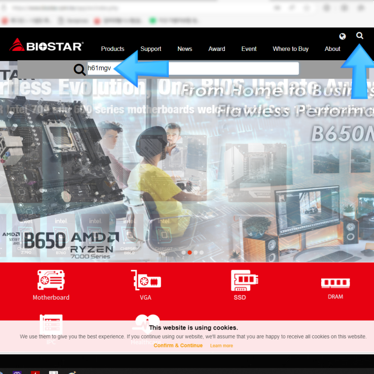Viewport: 374px width, 374px height.
Task: Open search using the magnifier icon top-right
Action: tap(360, 36)
